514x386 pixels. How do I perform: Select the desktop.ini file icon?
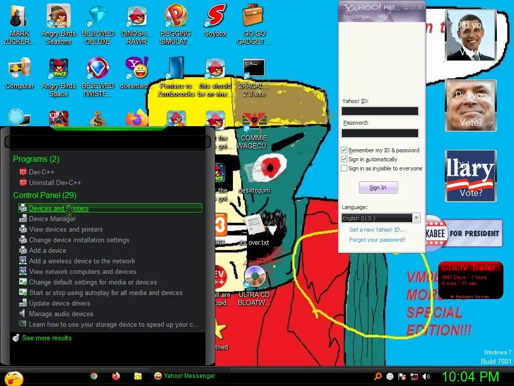254,177
